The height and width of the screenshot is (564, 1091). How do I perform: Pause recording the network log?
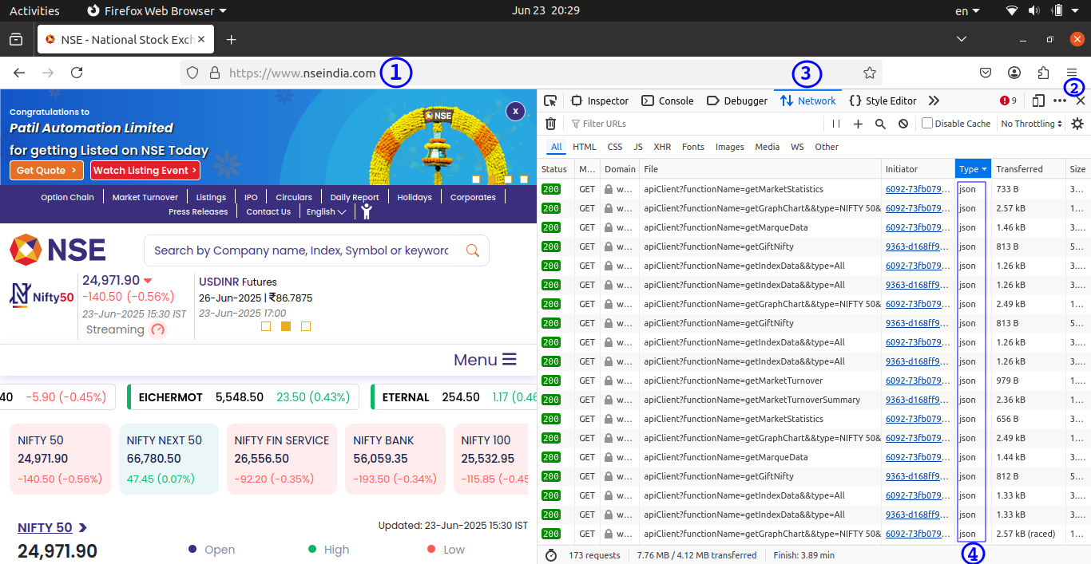click(x=836, y=124)
